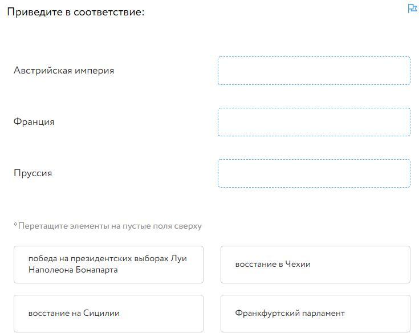The width and height of the screenshot is (419, 333).
Task: Choose the Czech uprising answer tile
Action: pos(315,265)
